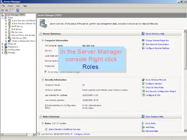
Task: Open the File menu
Action: 3,6
